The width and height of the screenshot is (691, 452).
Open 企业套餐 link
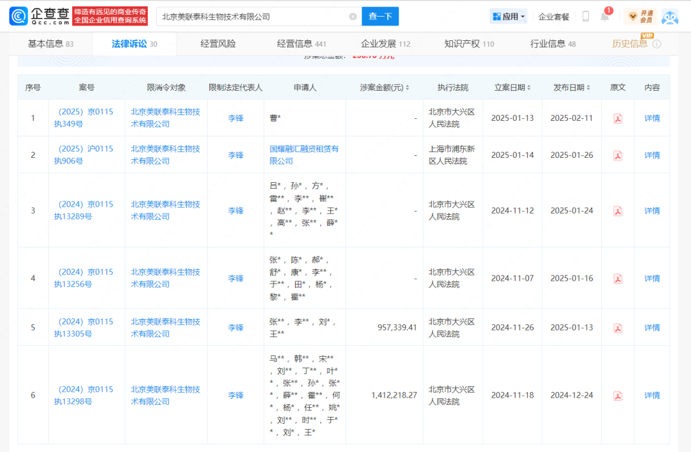553,17
